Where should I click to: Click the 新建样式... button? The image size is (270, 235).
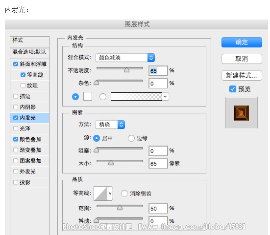(242, 75)
